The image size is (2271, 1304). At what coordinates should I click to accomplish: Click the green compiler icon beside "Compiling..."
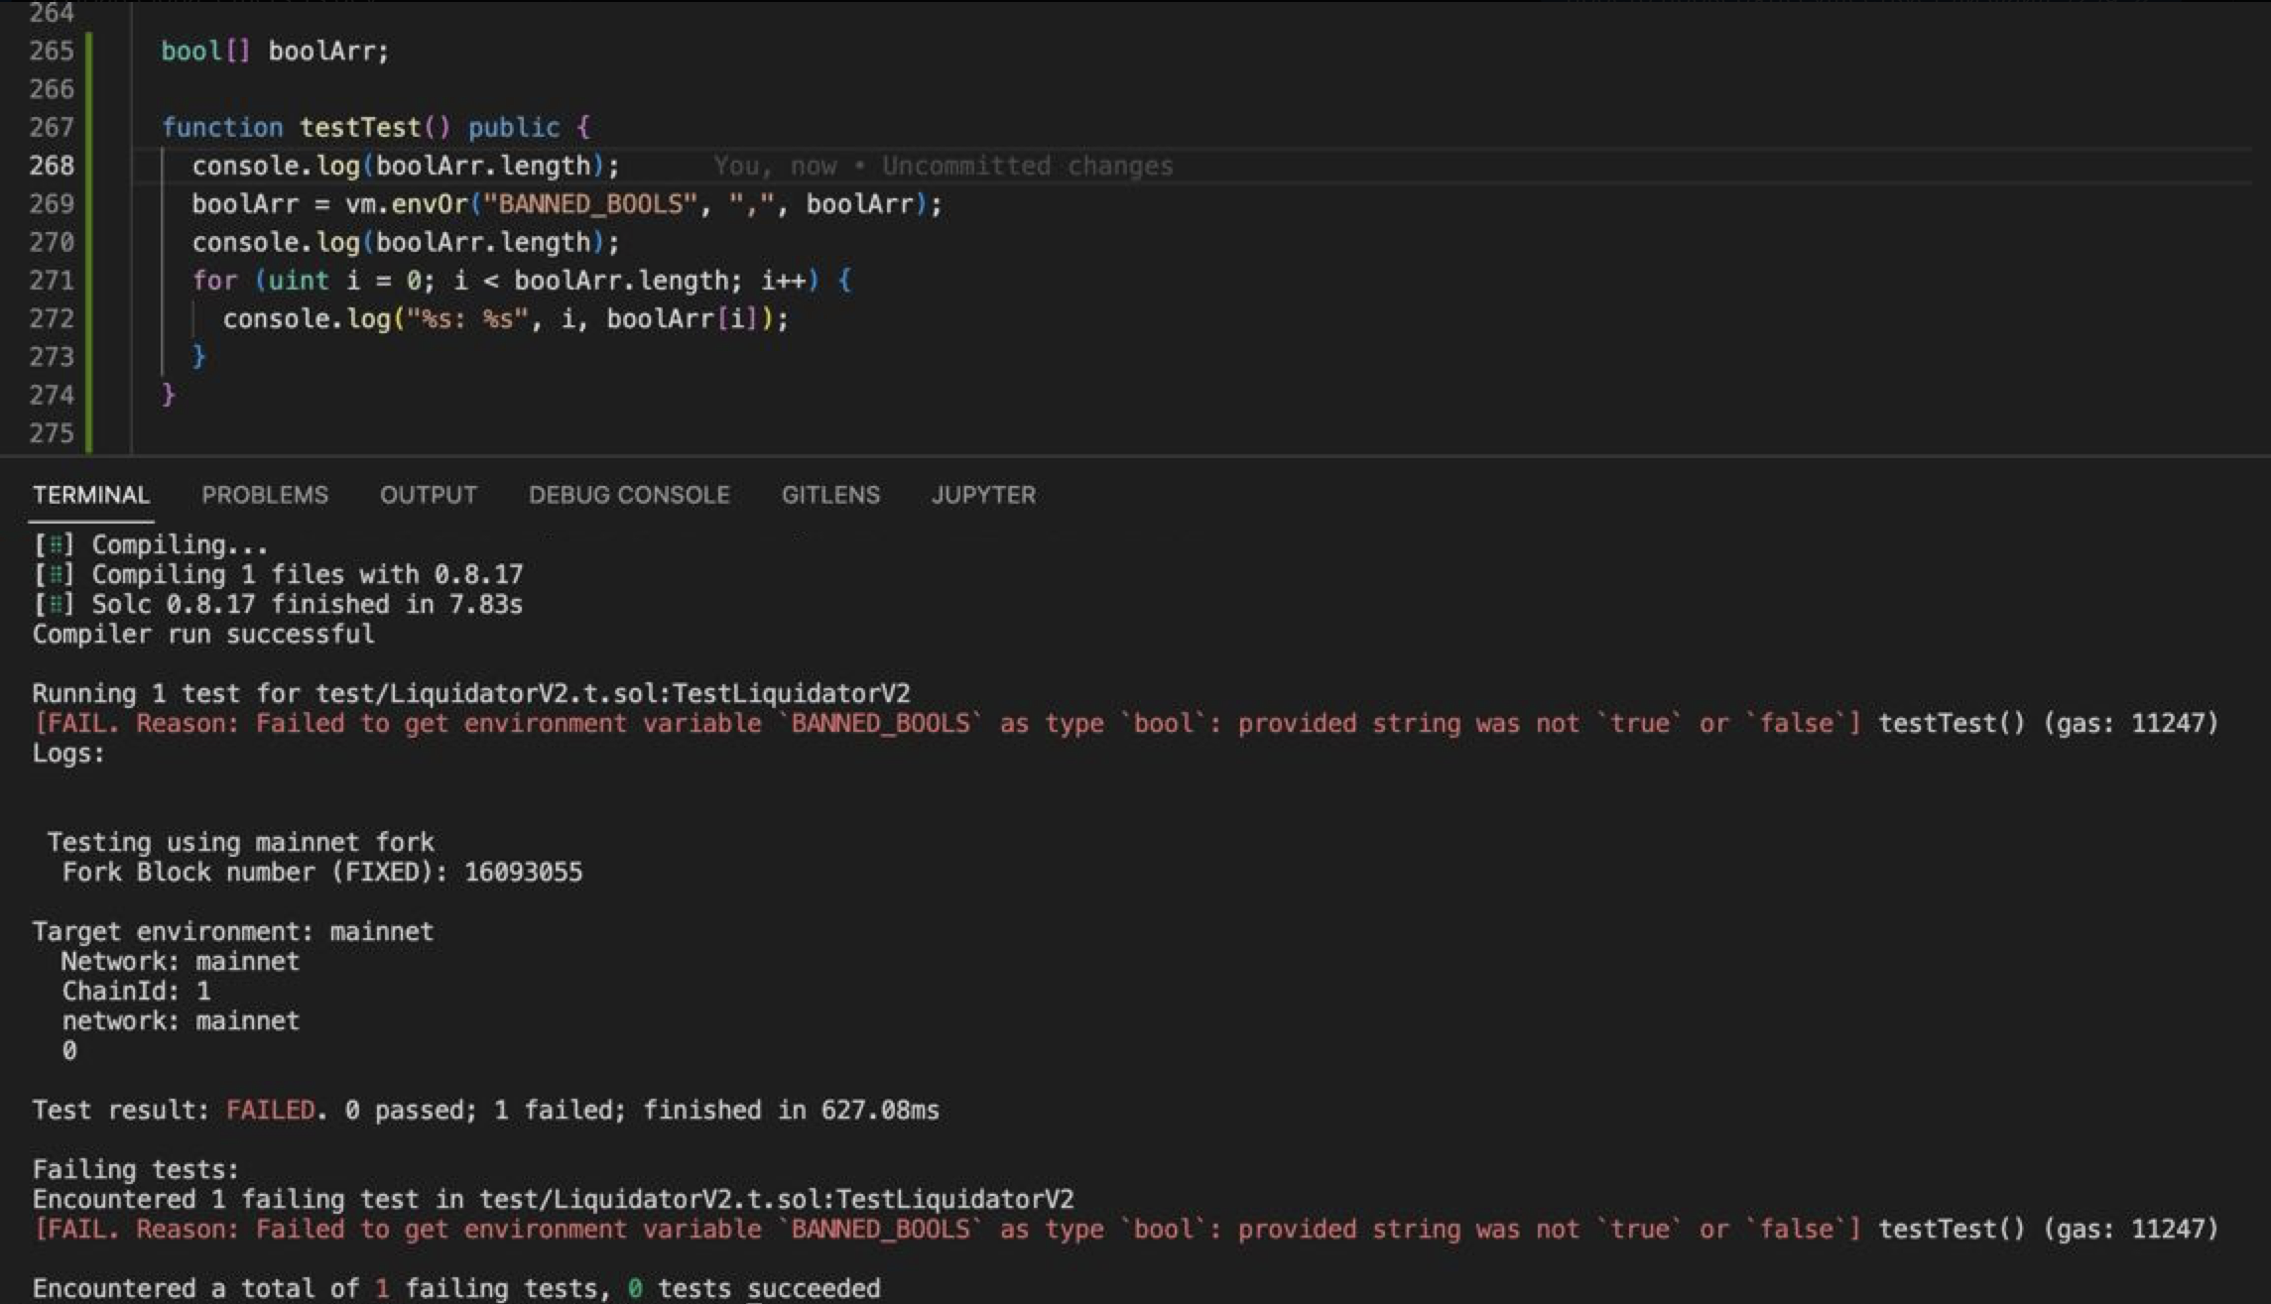[x=58, y=544]
